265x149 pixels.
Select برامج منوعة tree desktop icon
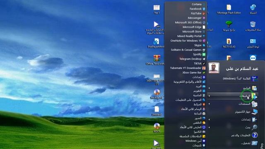pyautogui.click(x=229, y=26)
